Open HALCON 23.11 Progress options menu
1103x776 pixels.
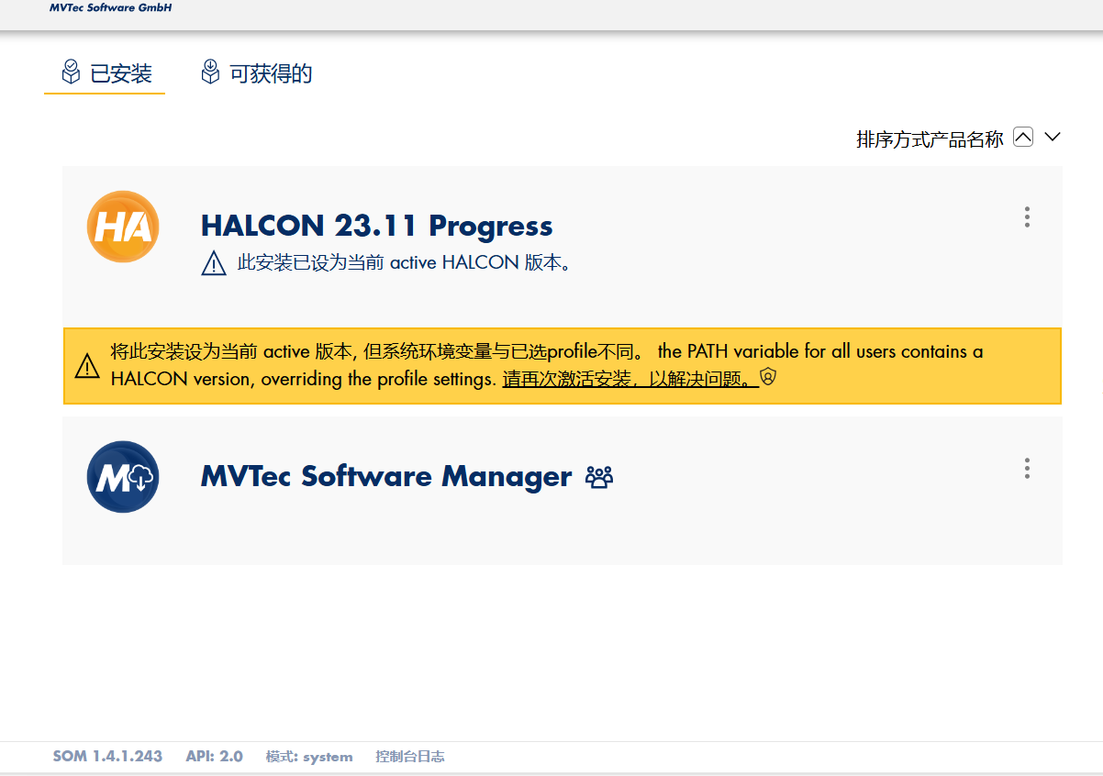click(1027, 217)
